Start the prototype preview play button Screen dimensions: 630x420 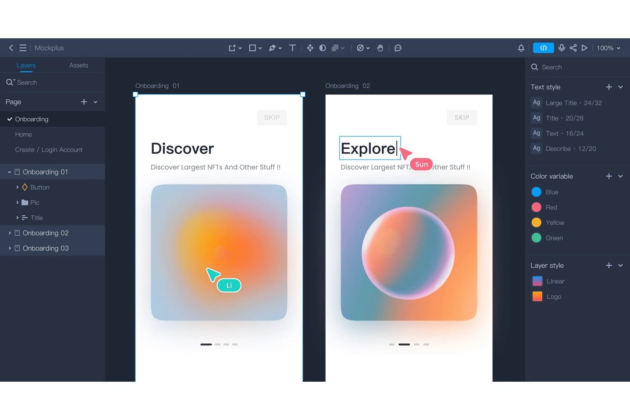pos(585,48)
